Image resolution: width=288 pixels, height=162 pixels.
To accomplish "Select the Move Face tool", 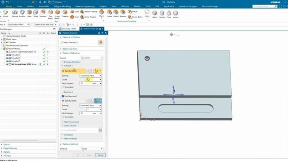I will click(110, 14).
